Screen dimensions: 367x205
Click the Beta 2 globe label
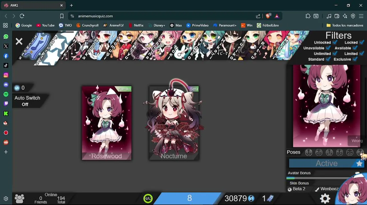click(x=296, y=189)
